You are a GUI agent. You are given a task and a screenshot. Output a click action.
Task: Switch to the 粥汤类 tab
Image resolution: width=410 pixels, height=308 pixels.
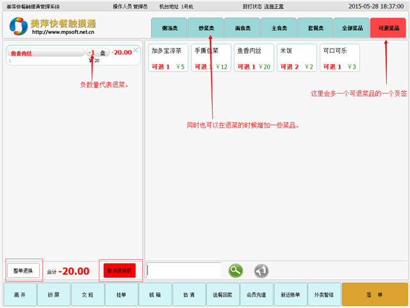click(169, 28)
